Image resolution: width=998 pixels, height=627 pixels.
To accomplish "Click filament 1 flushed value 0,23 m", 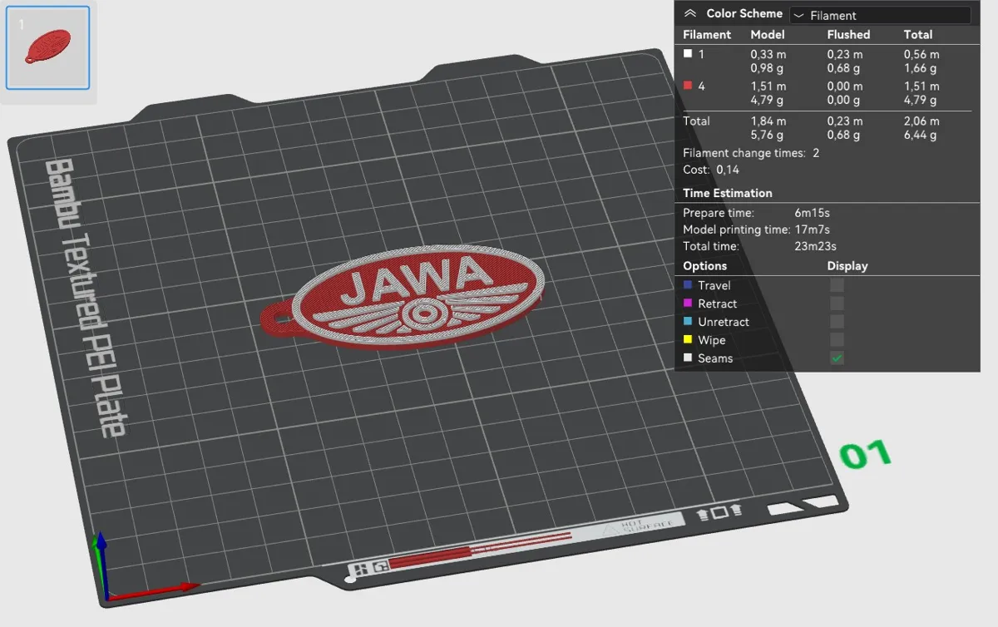I will 845,55.
